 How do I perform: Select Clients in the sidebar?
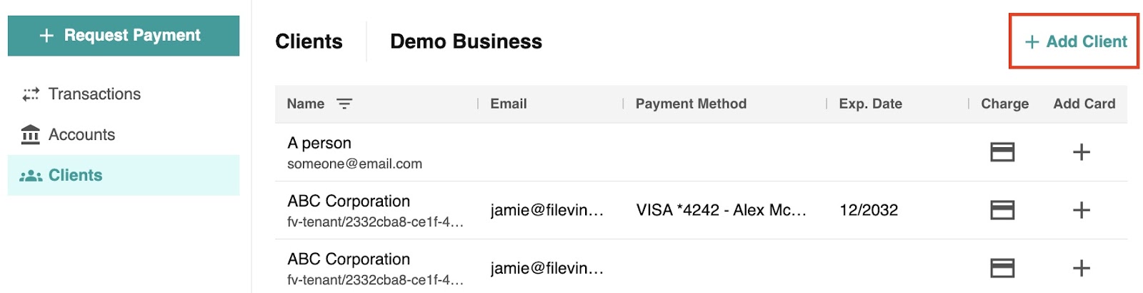pos(124,175)
